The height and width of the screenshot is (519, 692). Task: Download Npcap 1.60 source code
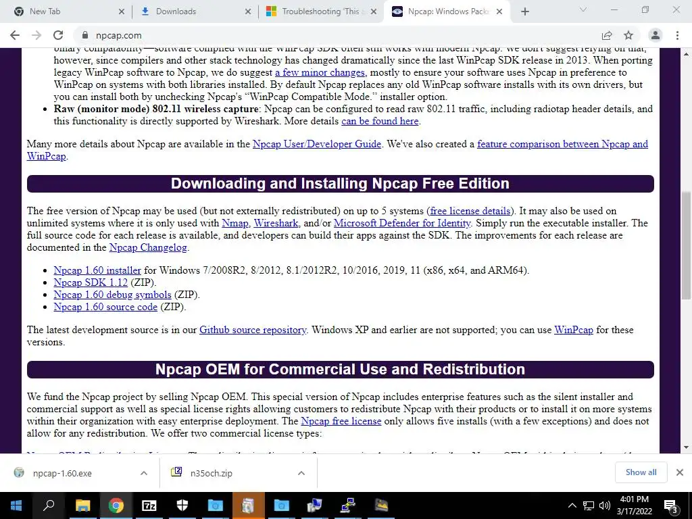(x=105, y=307)
